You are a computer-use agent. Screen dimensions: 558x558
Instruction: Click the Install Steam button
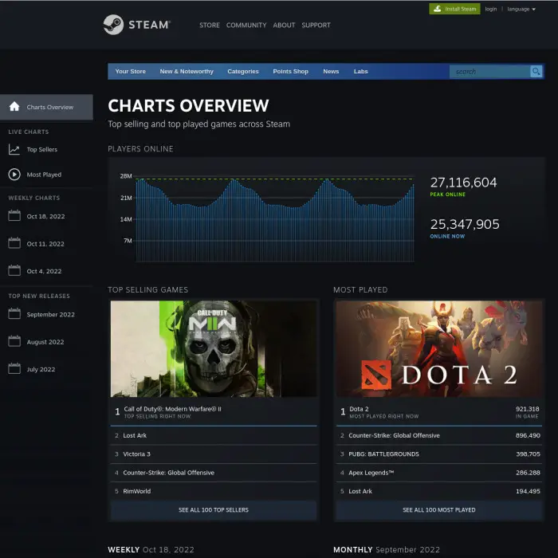[454, 9]
